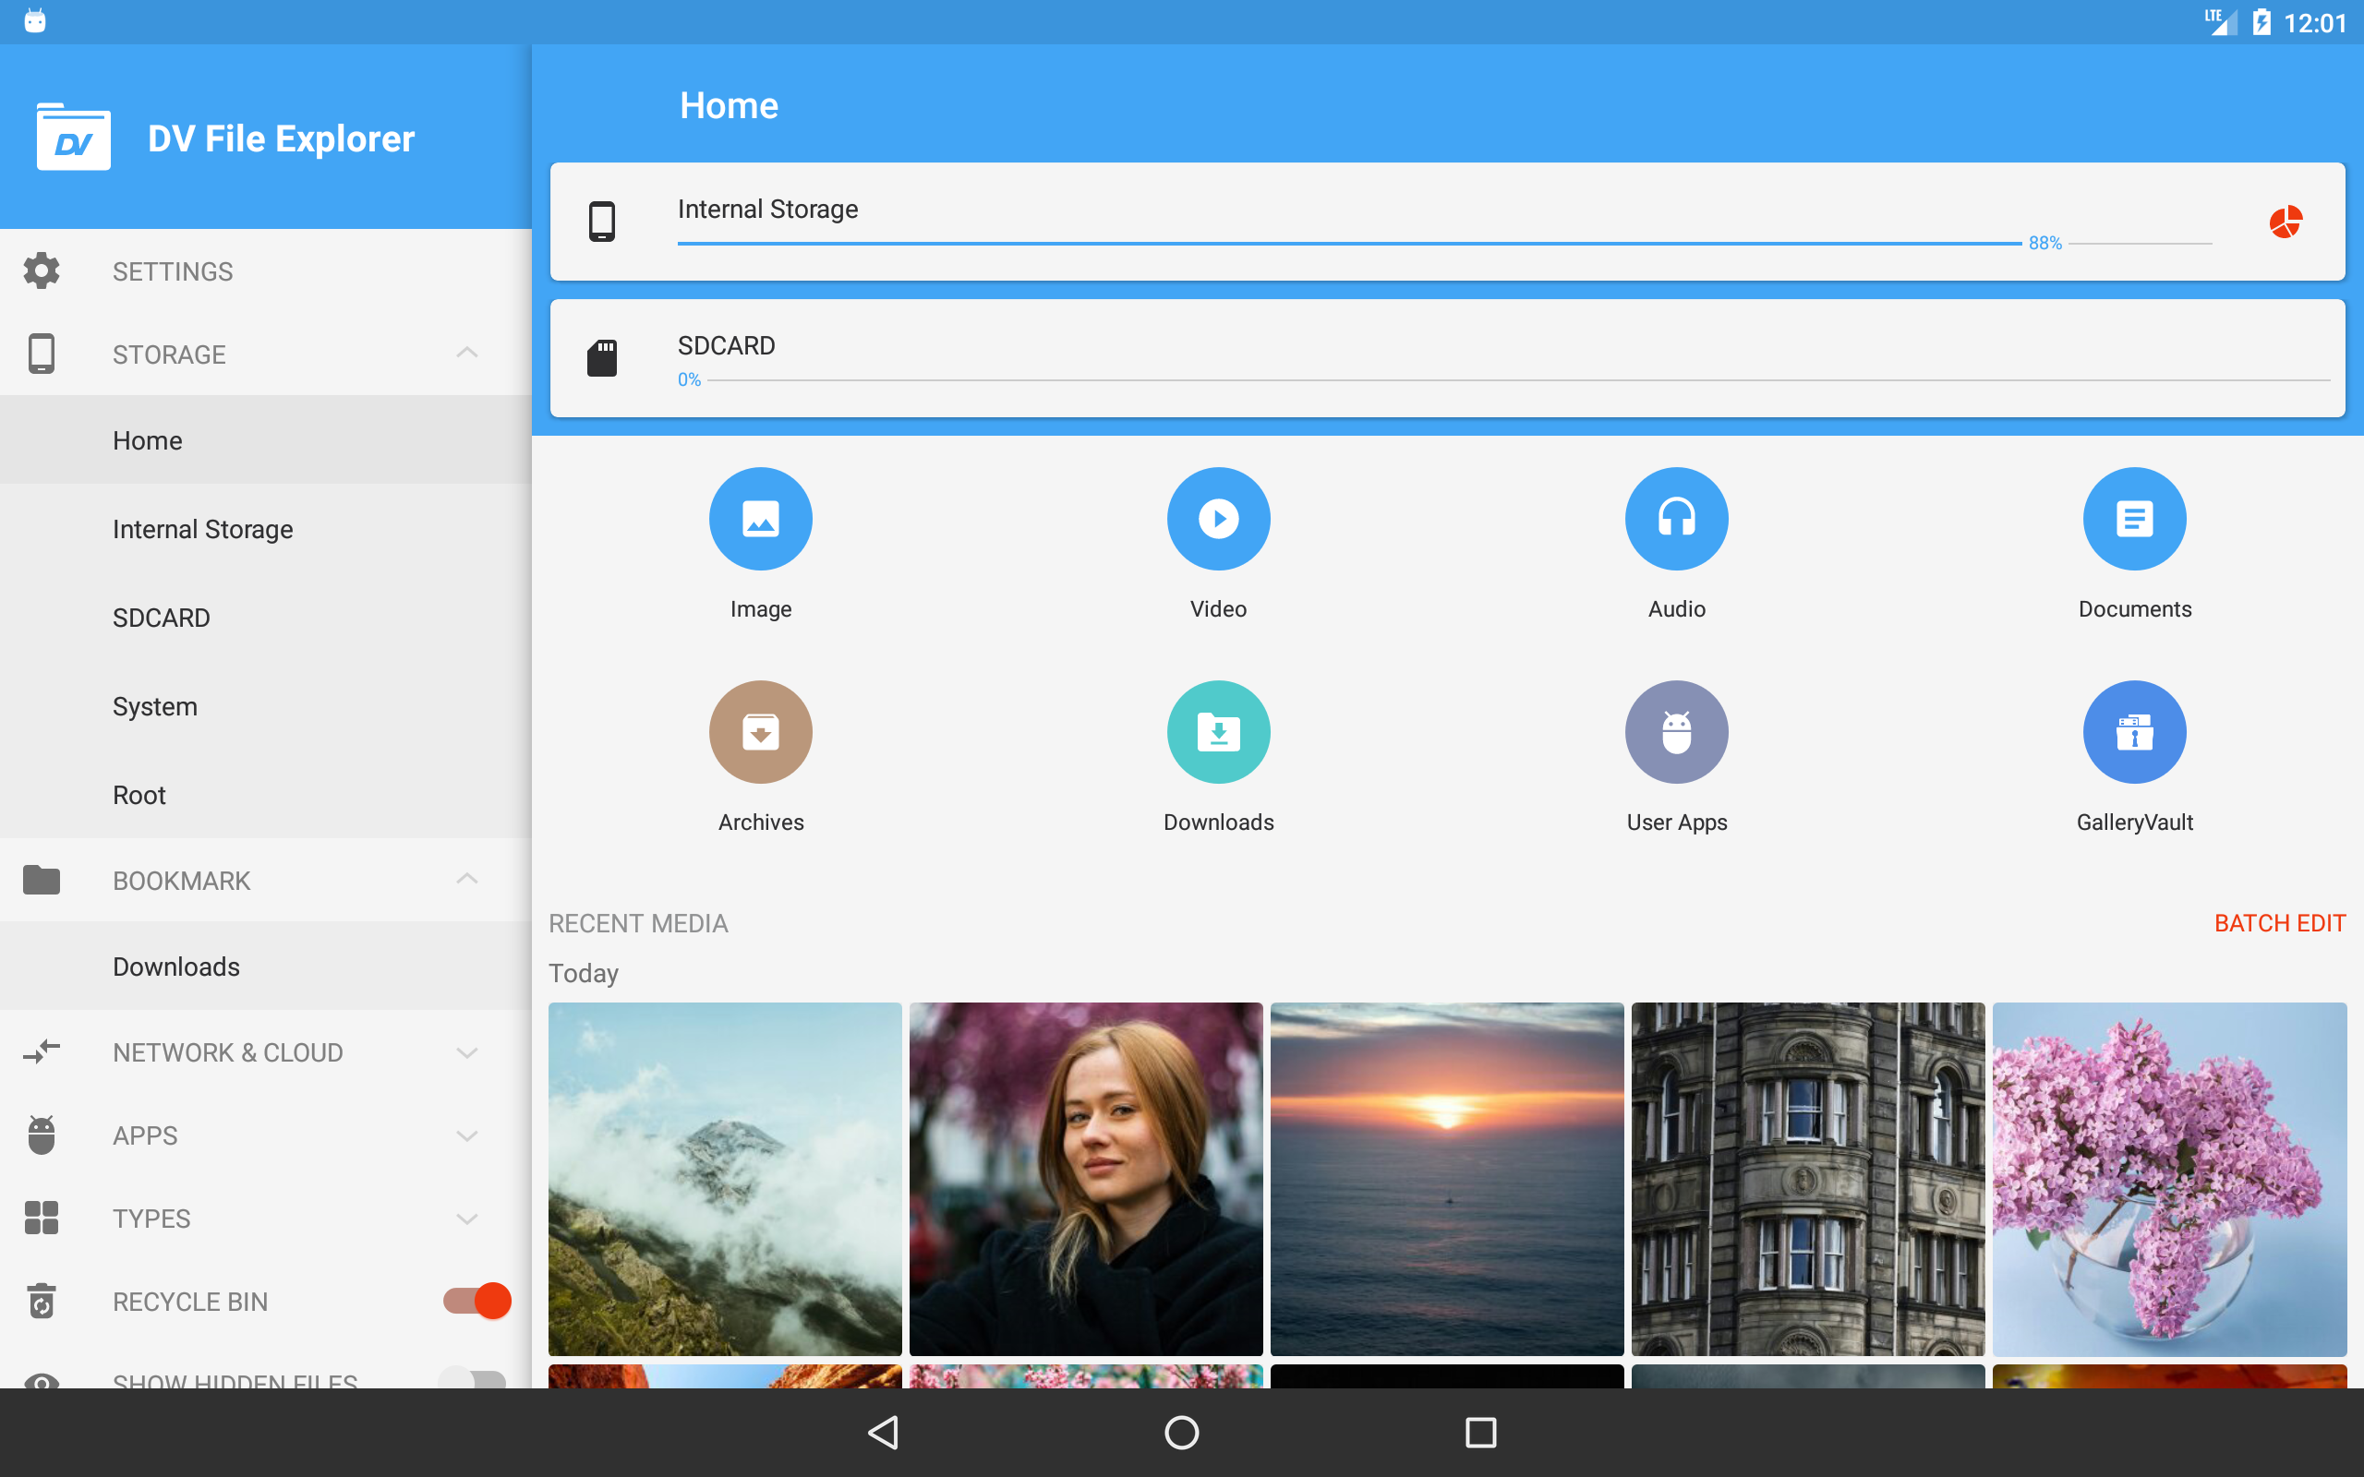Click the SDCARD card icon

(602, 357)
